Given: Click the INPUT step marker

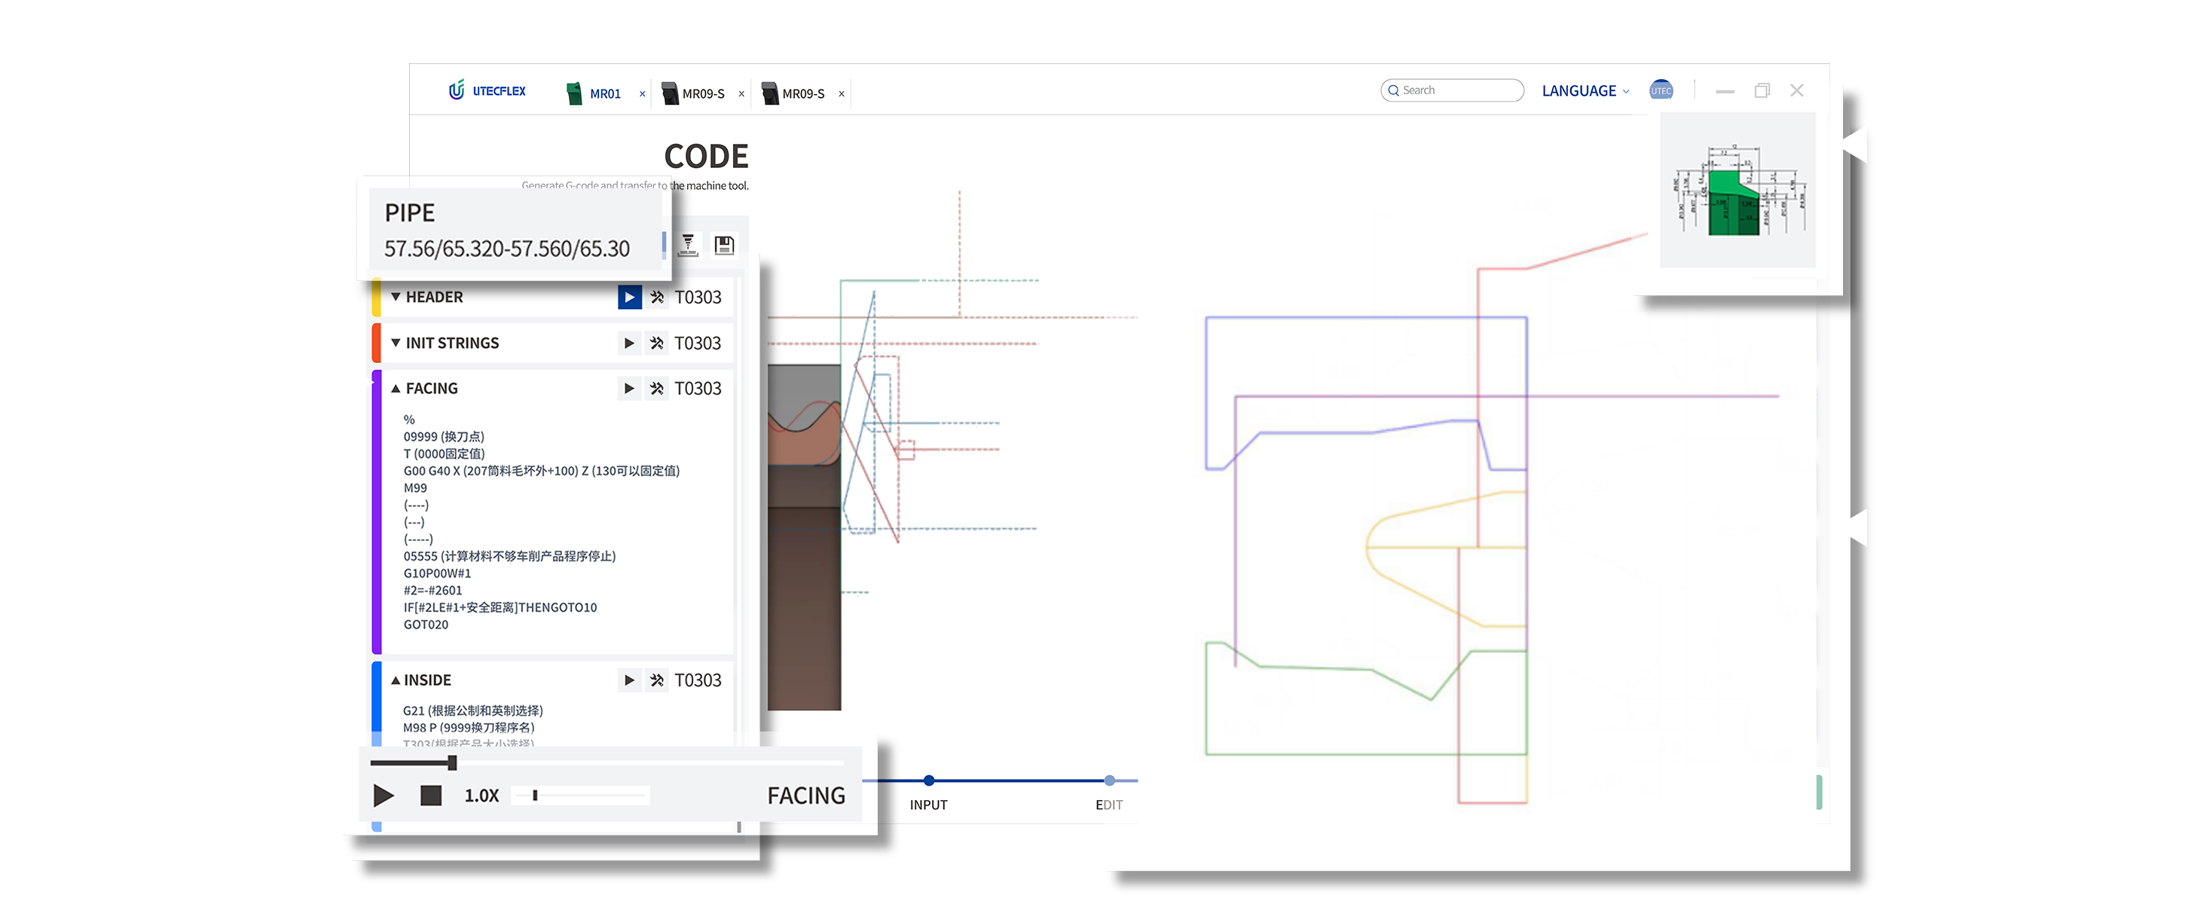Looking at the screenshot, I should click(x=929, y=780).
